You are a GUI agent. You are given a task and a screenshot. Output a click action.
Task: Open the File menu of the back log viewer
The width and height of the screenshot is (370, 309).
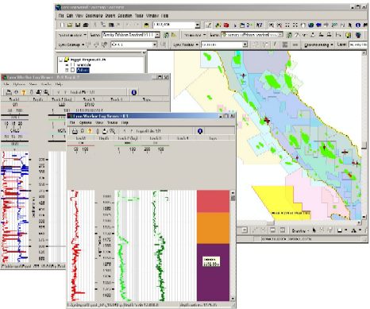pyautogui.click(x=6, y=84)
